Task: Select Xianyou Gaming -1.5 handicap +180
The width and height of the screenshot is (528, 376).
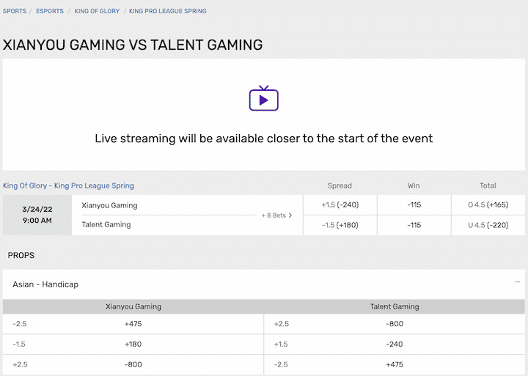Action: point(133,344)
